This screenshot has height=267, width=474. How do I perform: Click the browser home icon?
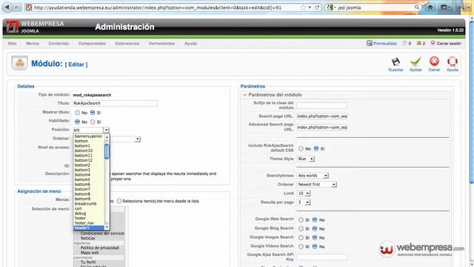click(430, 7)
